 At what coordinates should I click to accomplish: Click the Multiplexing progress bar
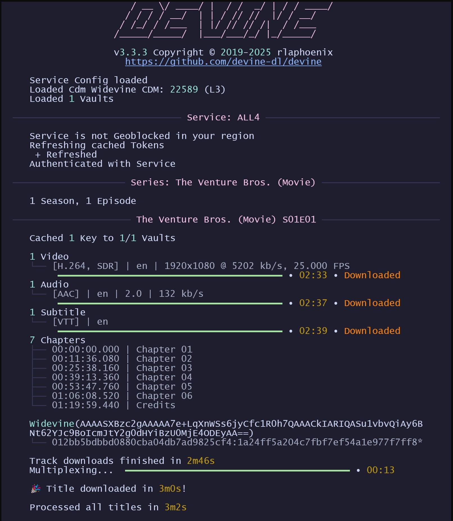click(x=237, y=470)
